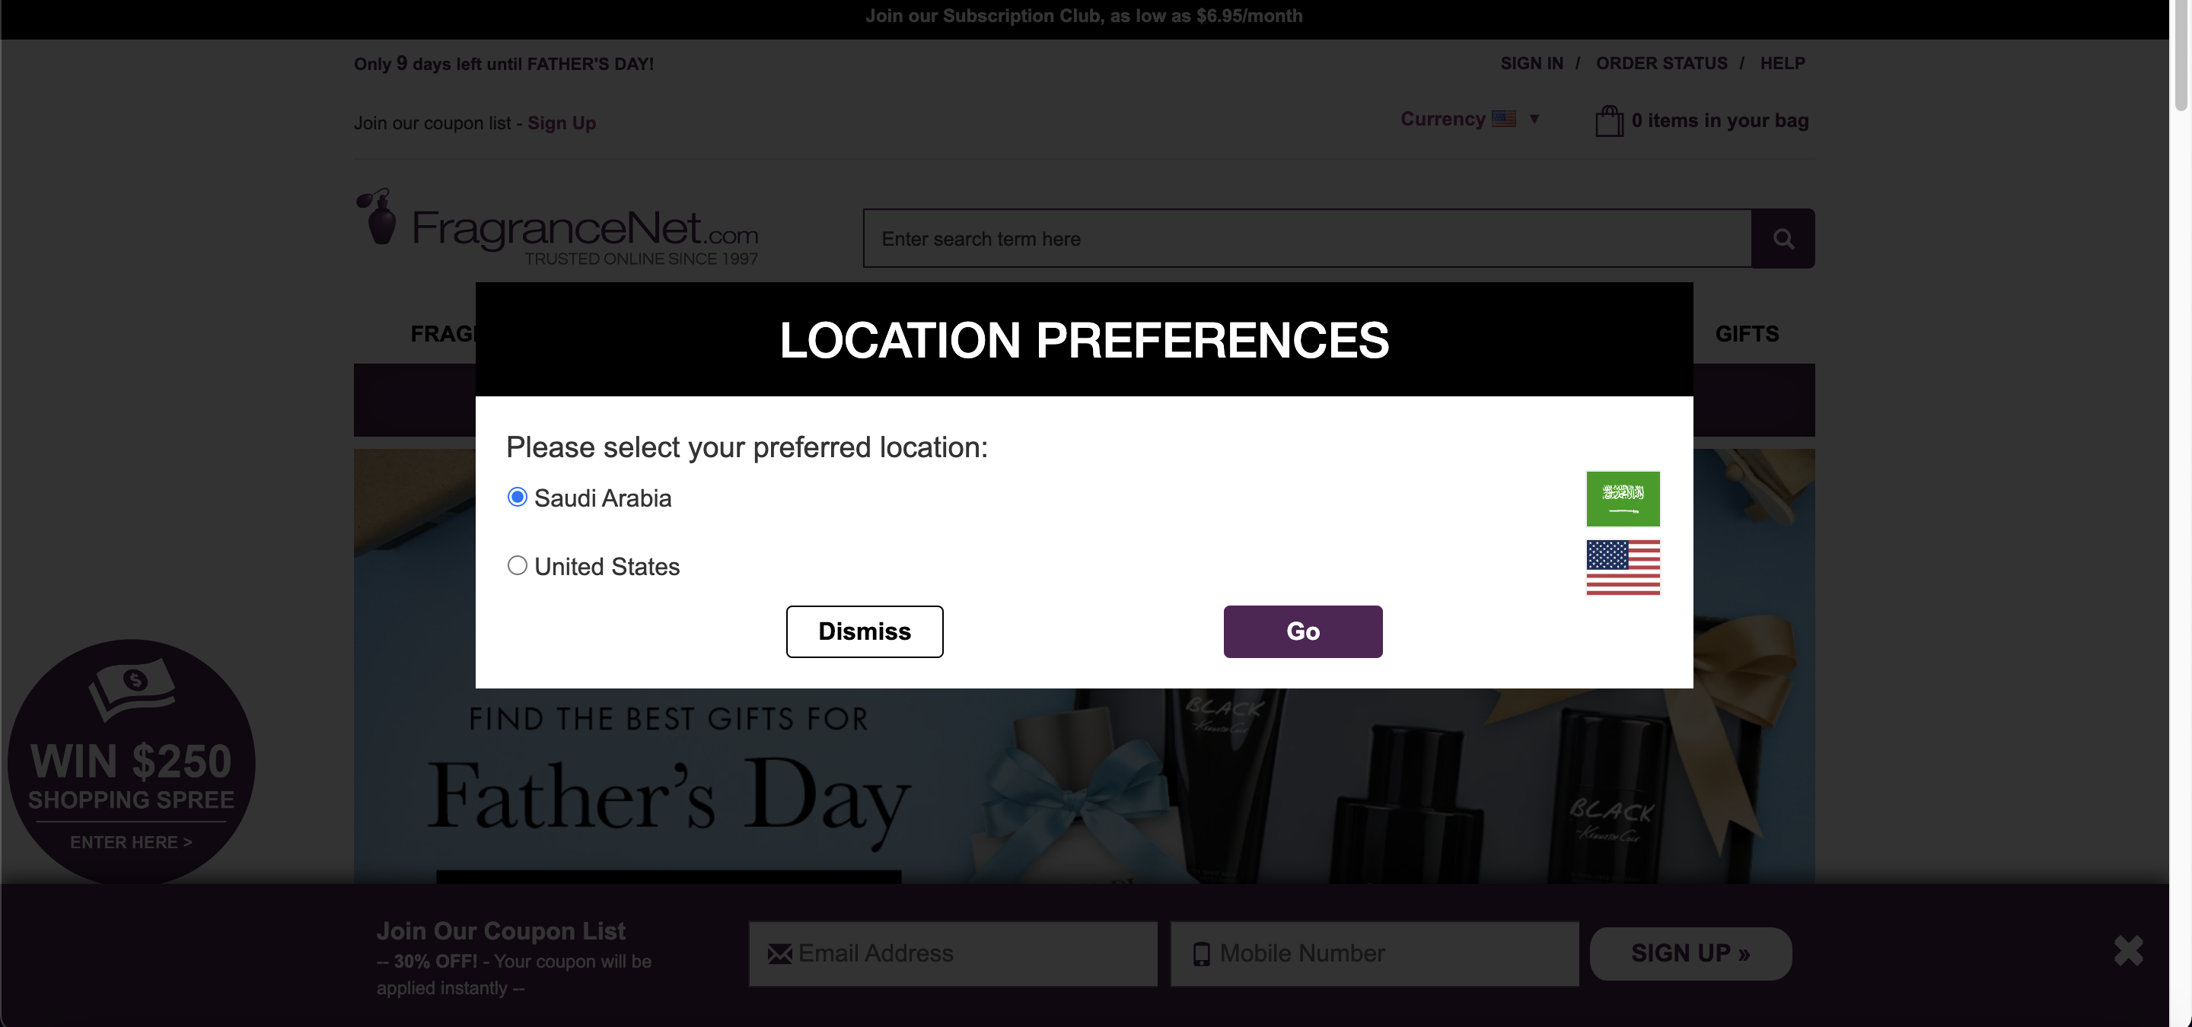Click the Dismiss button

coord(865,631)
